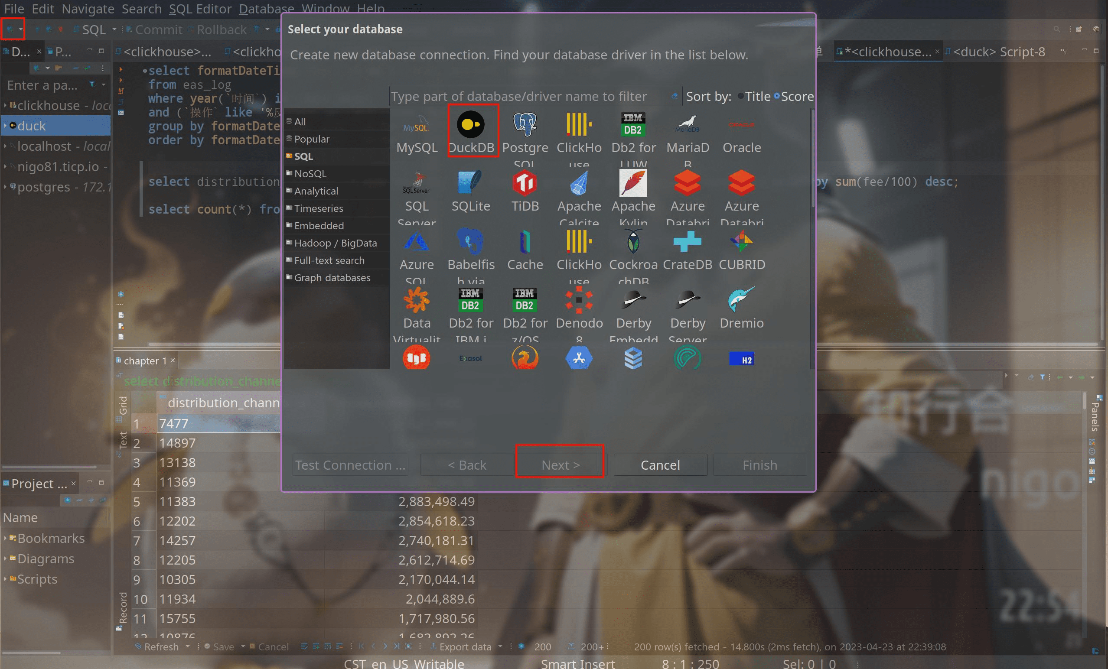Select the Exasol driver icon
The image size is (1108, 669).
click(x=470, y=358)
